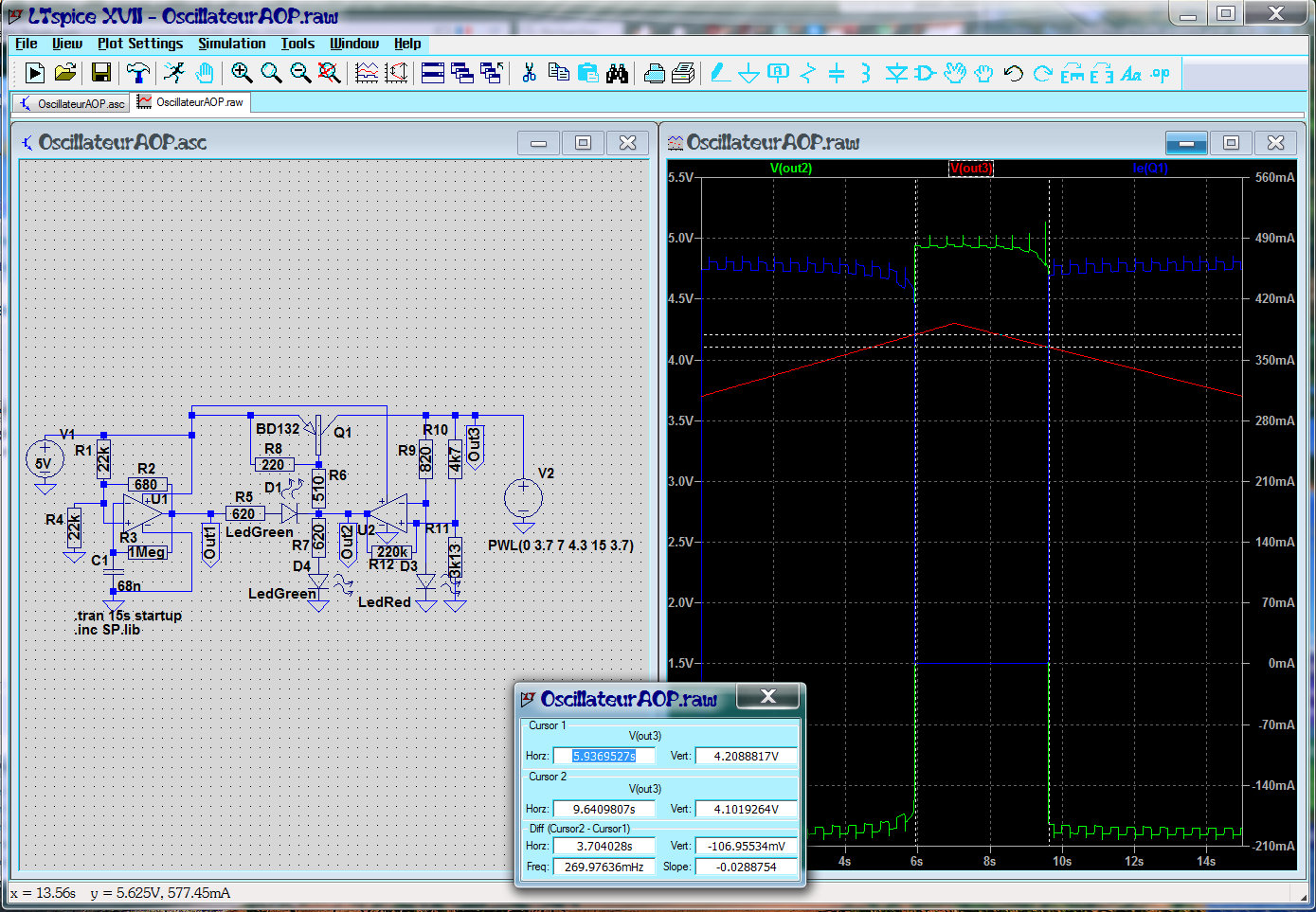1316x912 pixels.
Task: Select the Text 'Aa' tool
Action: point(1130,73)
